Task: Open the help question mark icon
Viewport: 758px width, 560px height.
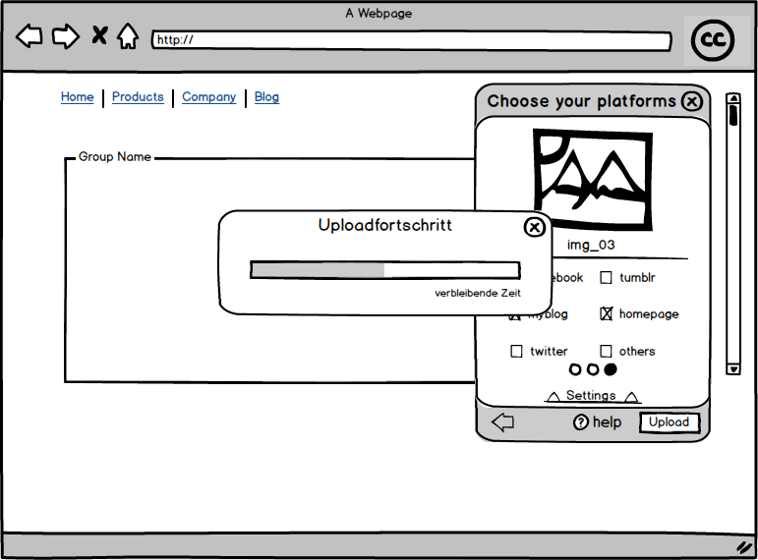Action: click(581, 422)
